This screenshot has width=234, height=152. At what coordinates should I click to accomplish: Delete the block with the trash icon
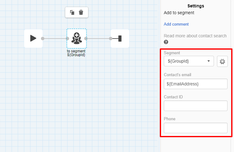point(81,12)
